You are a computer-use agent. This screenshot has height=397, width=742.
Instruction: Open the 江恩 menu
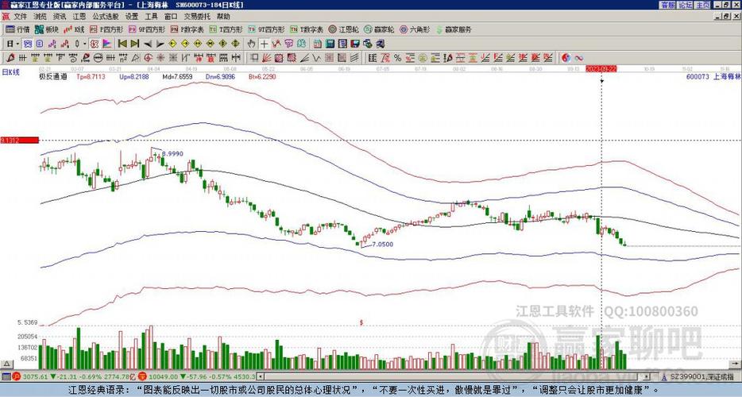click(x=79, y=17)
